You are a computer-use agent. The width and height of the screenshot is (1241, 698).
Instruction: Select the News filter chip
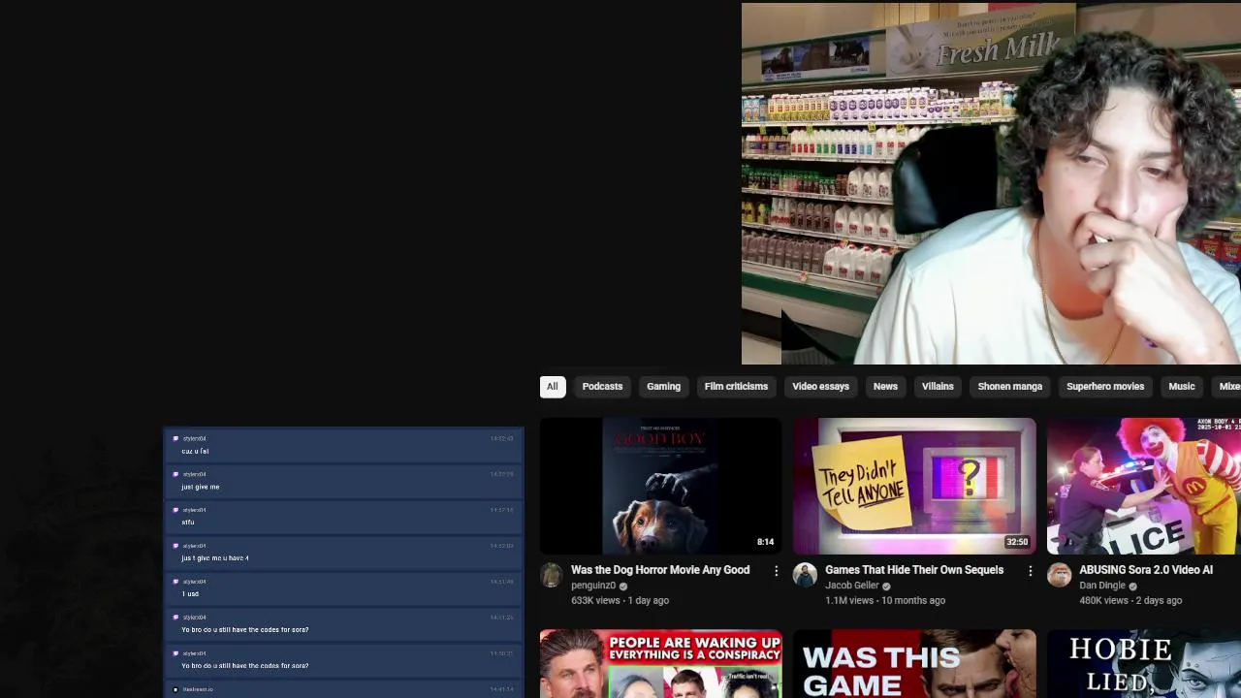pos(885,387)
